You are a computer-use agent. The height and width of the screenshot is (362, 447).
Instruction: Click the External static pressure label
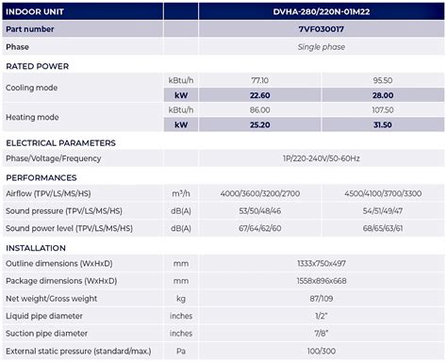click(78, 352)
